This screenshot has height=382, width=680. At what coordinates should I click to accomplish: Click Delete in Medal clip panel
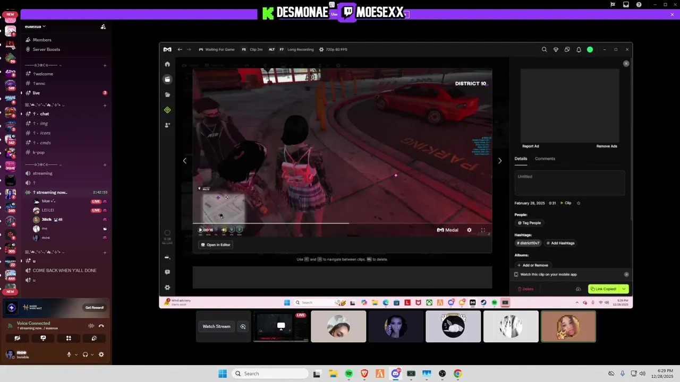[x=525, y=289]
